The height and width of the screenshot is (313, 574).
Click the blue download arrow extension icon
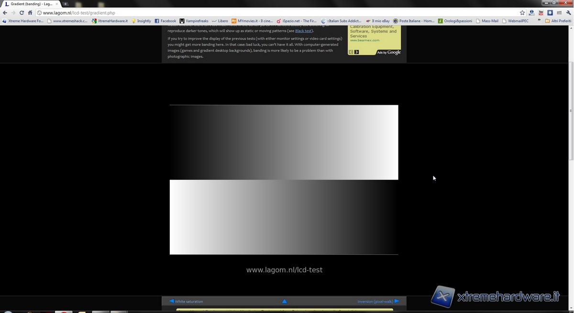coord(550,13)
